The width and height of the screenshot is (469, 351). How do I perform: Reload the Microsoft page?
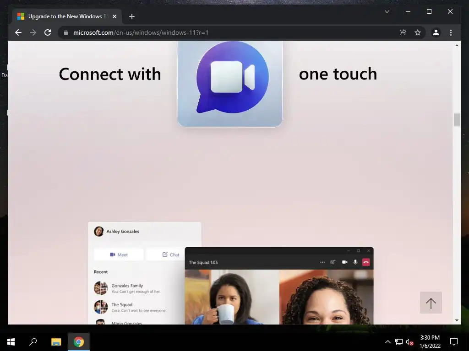point(48,32)
